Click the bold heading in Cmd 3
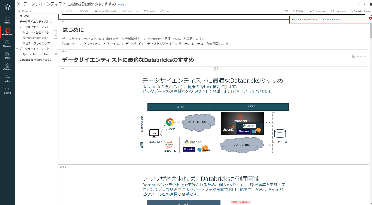 [x=128, y=60]
